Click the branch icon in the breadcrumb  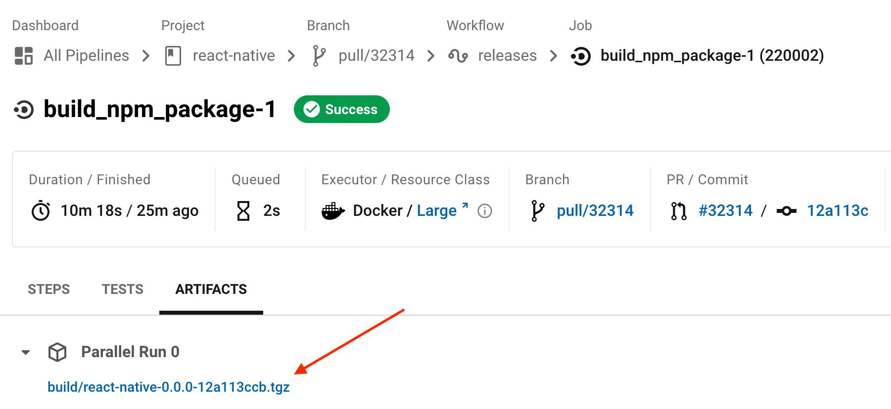point(319,56)
